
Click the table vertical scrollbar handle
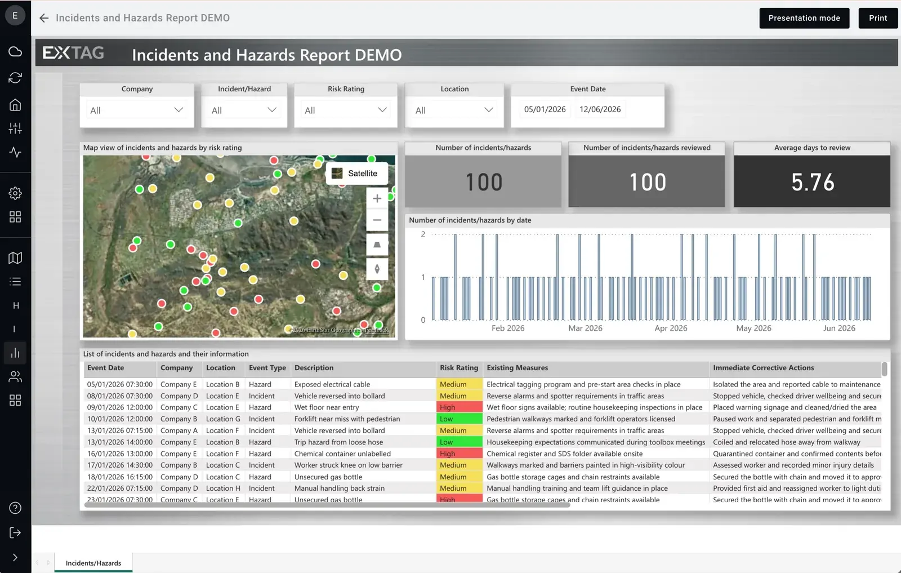(884, 369)
